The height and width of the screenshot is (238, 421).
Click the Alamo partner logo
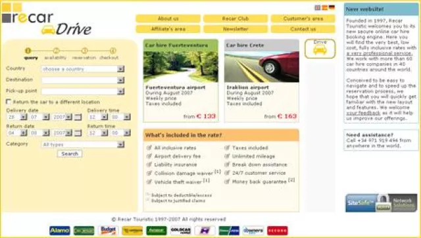pos(60,231)
